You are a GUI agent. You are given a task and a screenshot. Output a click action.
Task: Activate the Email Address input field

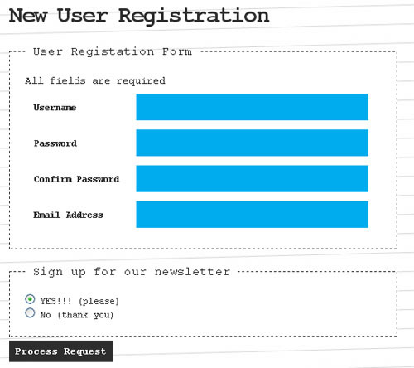pos(252,215)
